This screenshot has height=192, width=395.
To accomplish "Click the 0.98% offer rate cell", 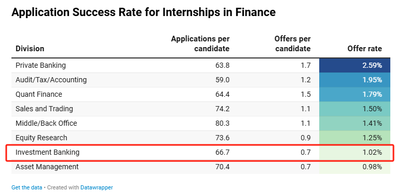I will pyautogui.click(x=355, y=167).
